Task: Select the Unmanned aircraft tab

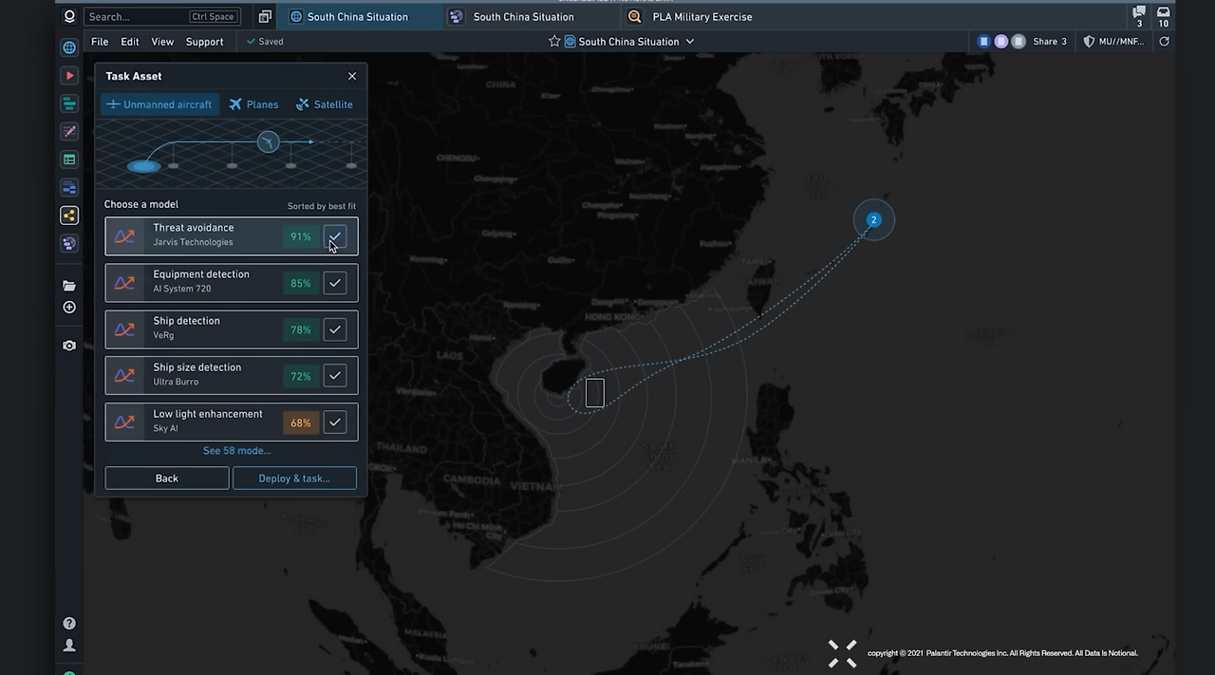Action: pyautogui.click(x=159, y=104)
